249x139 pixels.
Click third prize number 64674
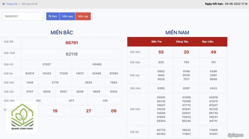pyautogui.click(x=30, y=73)
